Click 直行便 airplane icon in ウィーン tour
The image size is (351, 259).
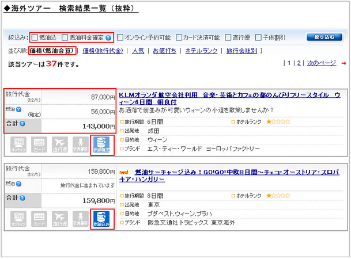coord(60,145)
